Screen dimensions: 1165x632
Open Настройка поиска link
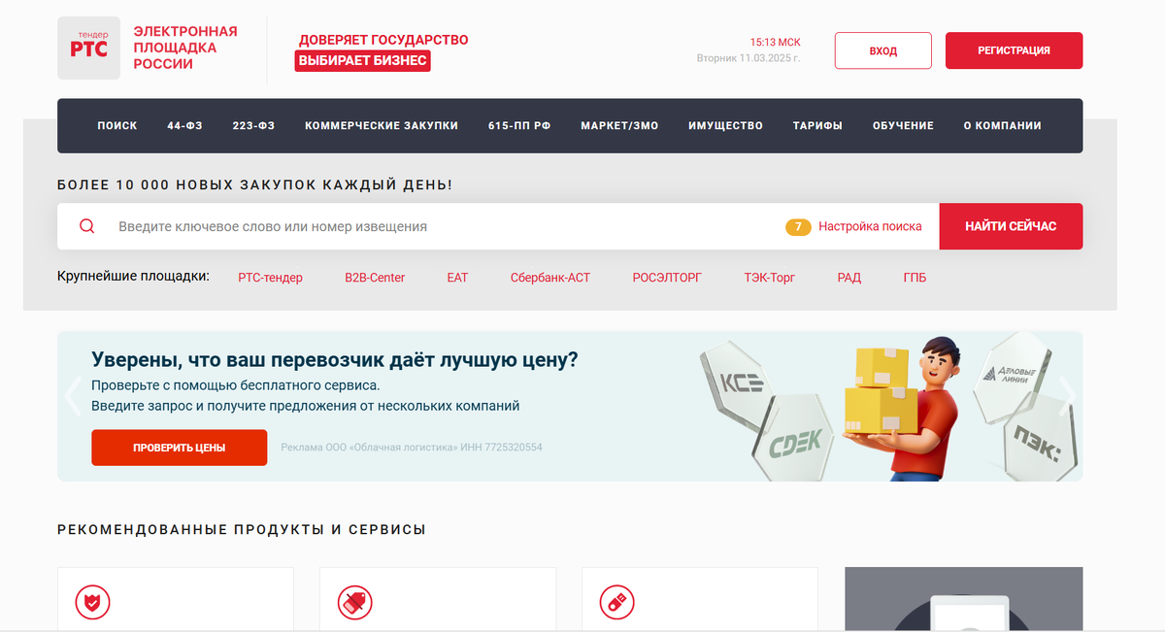point(870,226)
